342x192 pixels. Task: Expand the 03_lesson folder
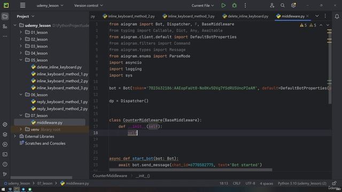click(21, 46)
